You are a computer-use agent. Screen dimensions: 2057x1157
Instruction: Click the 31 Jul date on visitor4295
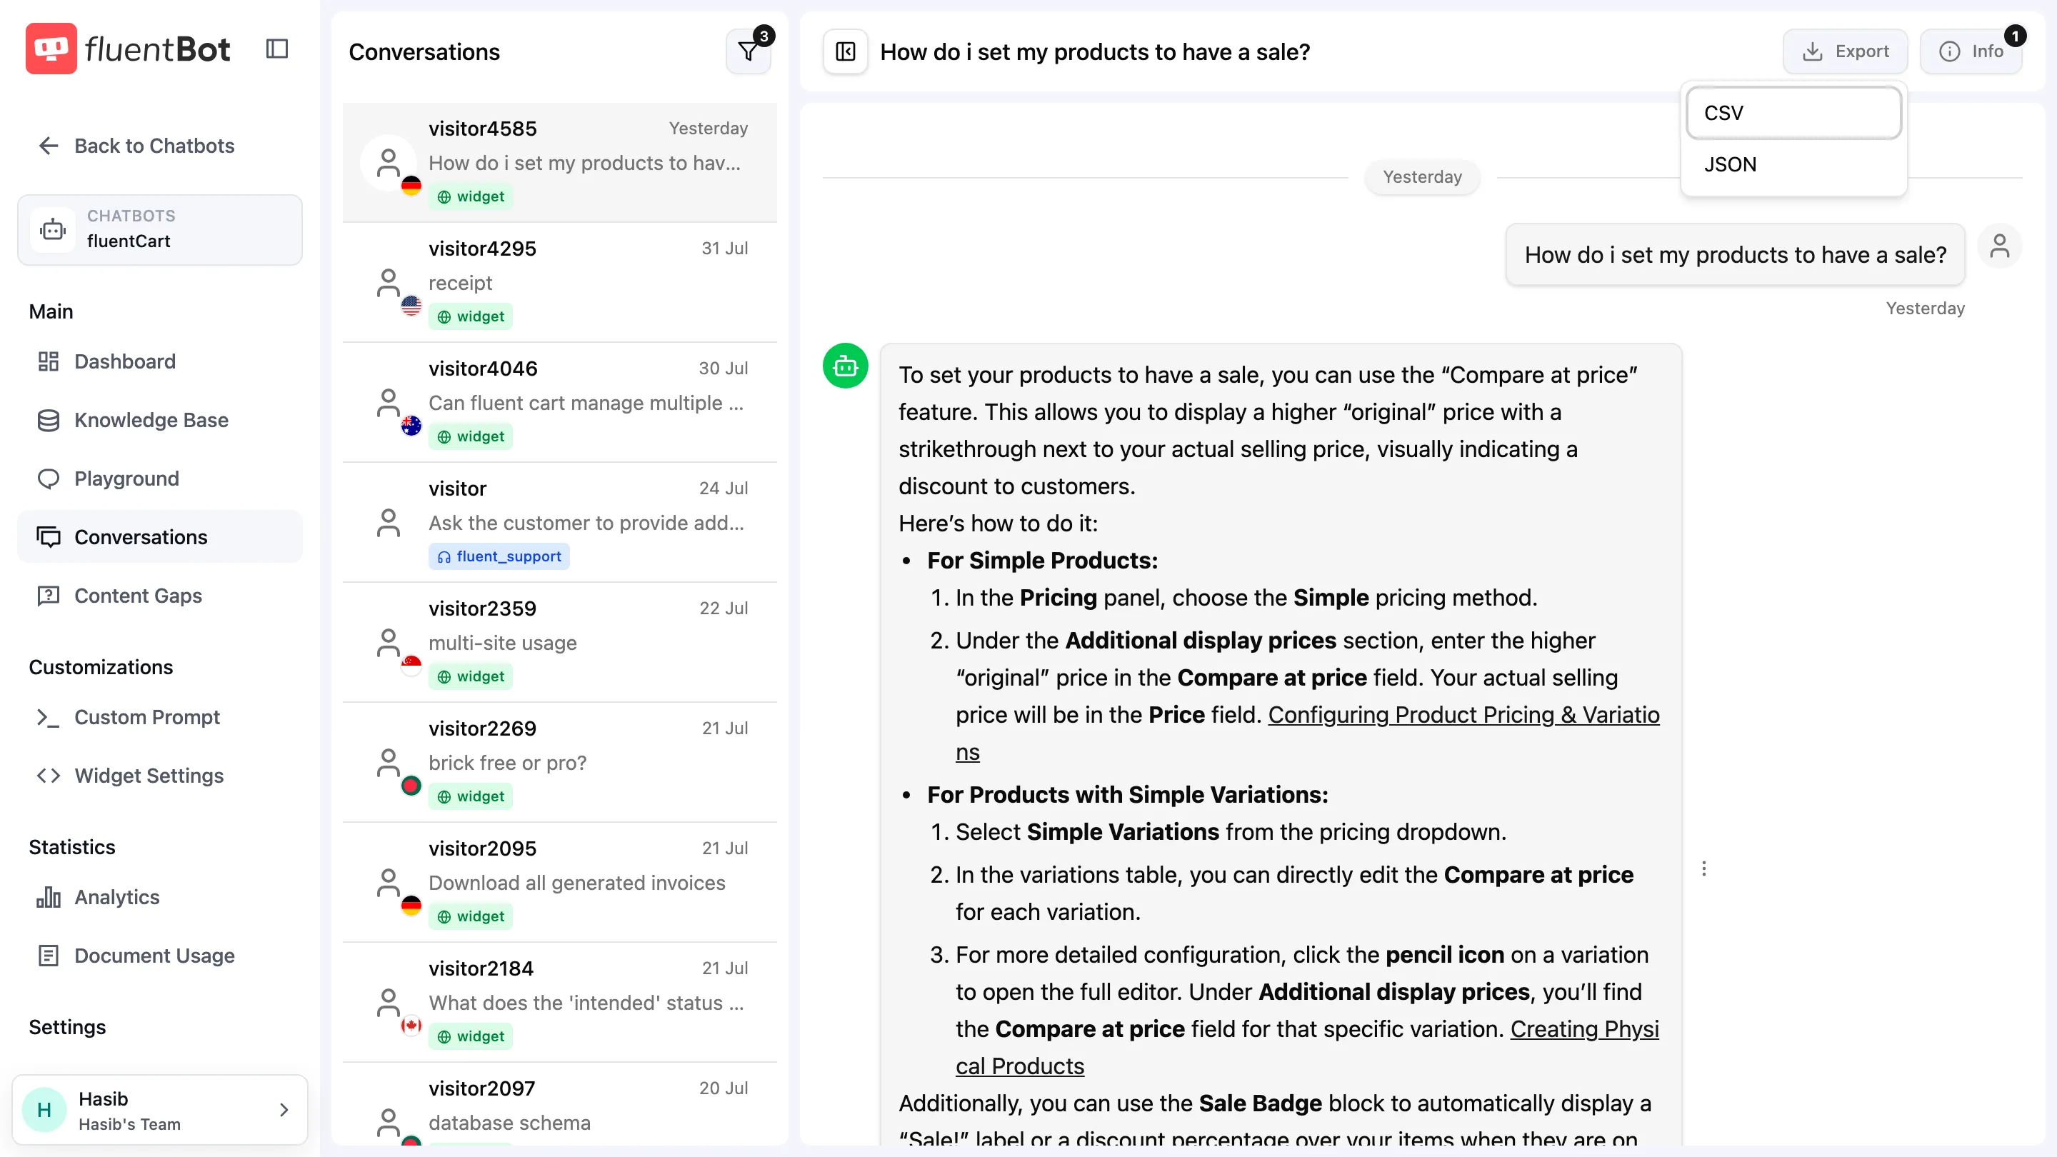point(724,249)
